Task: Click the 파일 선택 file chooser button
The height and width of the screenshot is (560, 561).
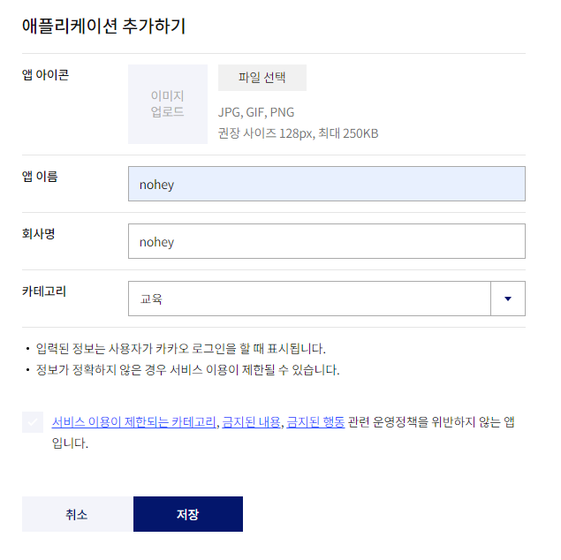Action: pyautogui.click(x=262, y=78)
